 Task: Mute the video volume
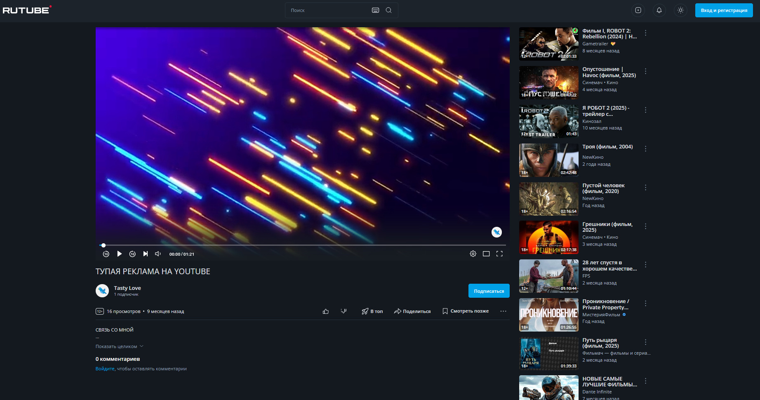click(158, 254)
